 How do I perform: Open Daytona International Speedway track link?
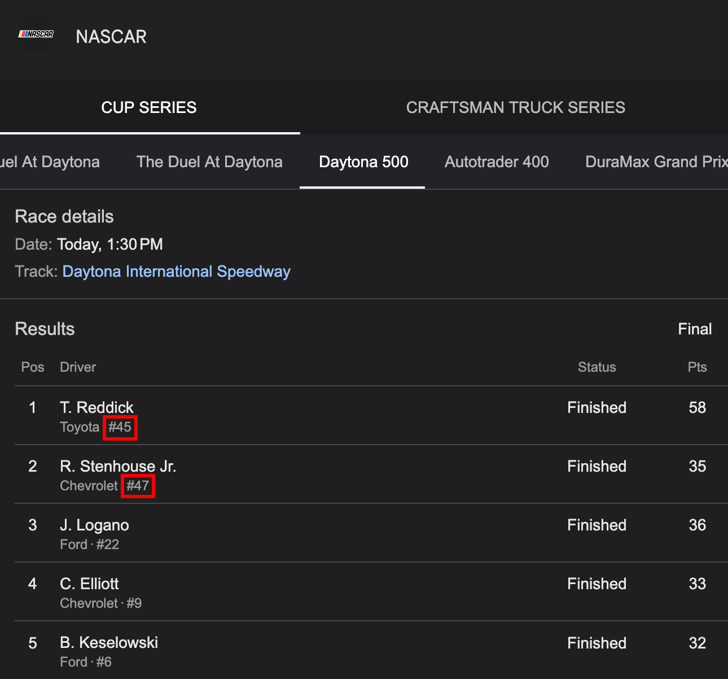coord(176,272)
